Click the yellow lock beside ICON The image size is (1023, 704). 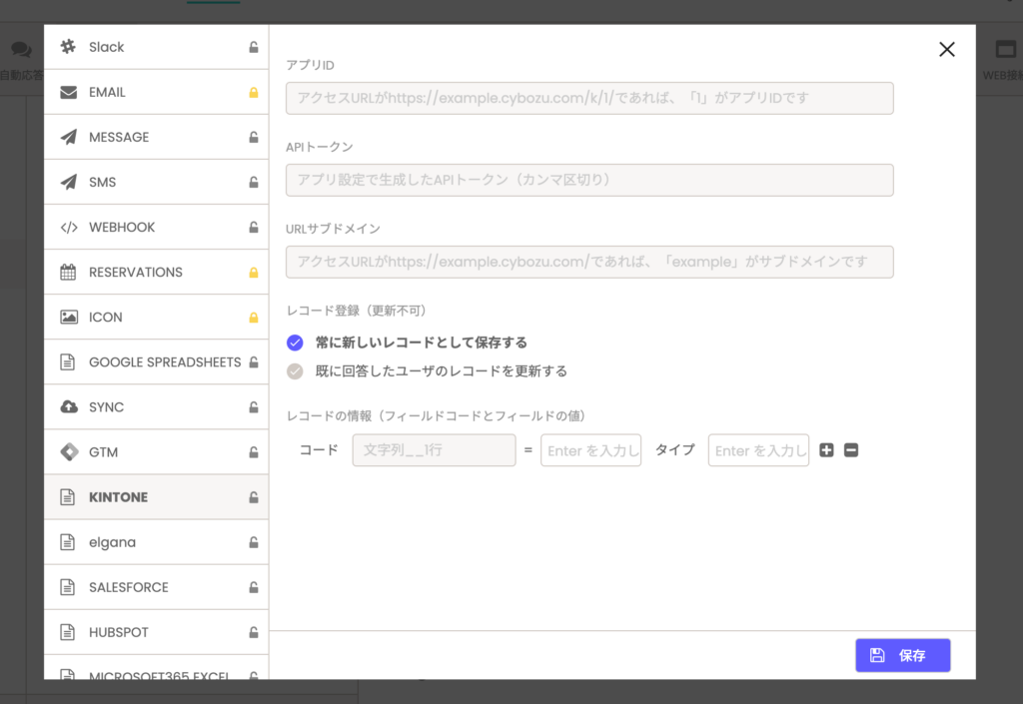(x=254, y=318)
